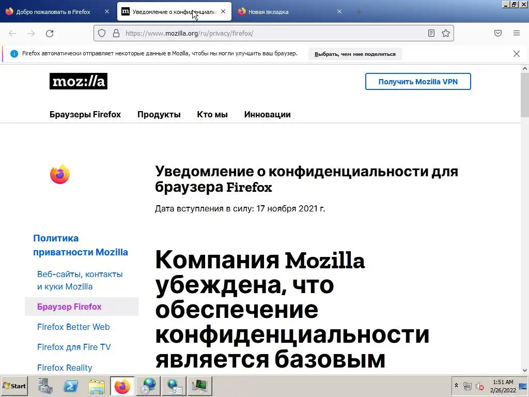Click 'Выбрать, чем мне поделиться' button
Screen dimensions: 529x397
(x=355, y=54)
